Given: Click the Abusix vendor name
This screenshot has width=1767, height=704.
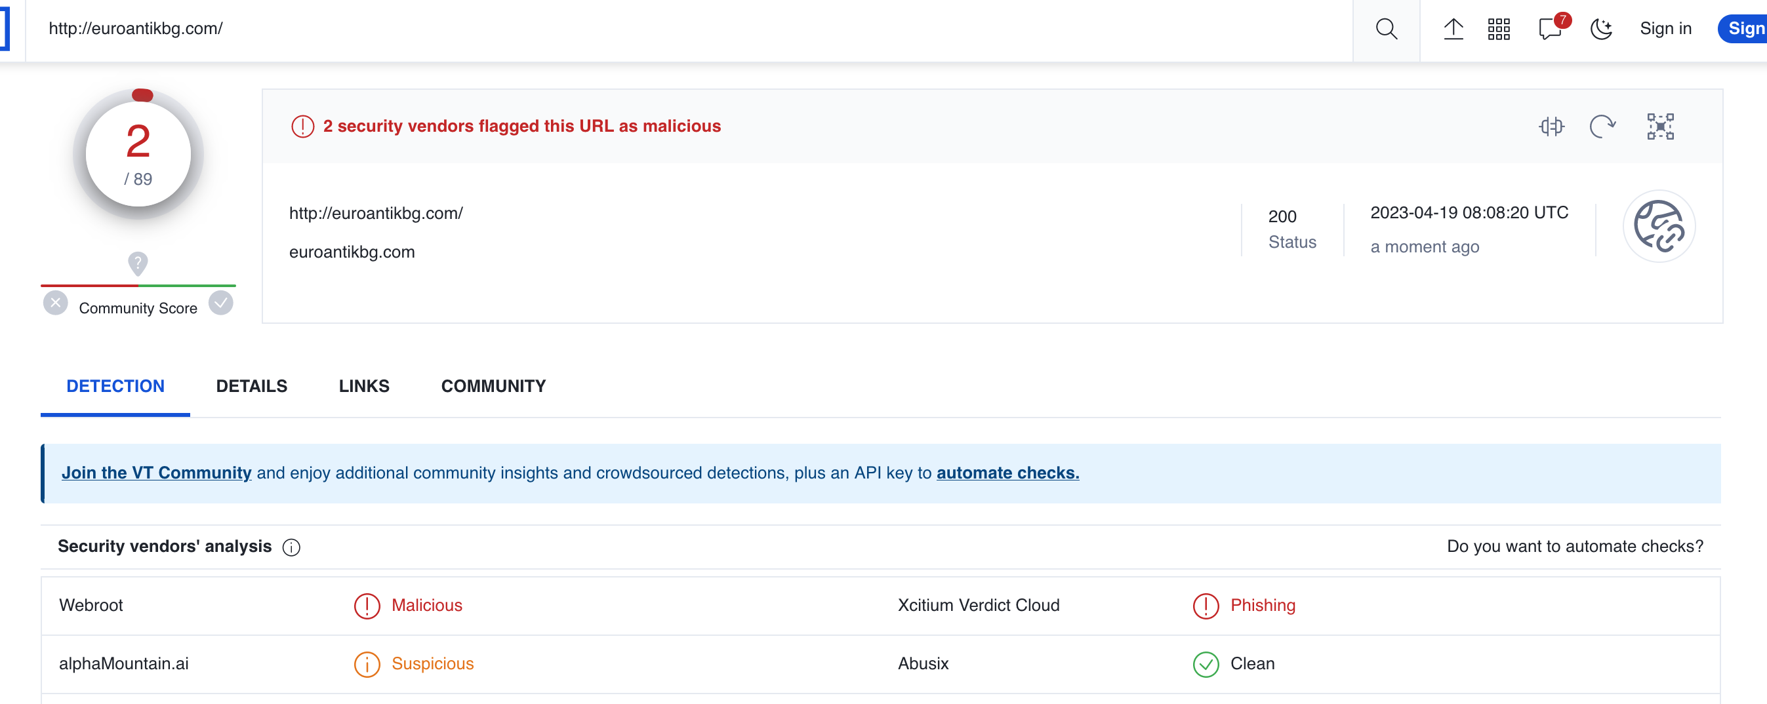Looking at the screenshot, I should [924, 663].
